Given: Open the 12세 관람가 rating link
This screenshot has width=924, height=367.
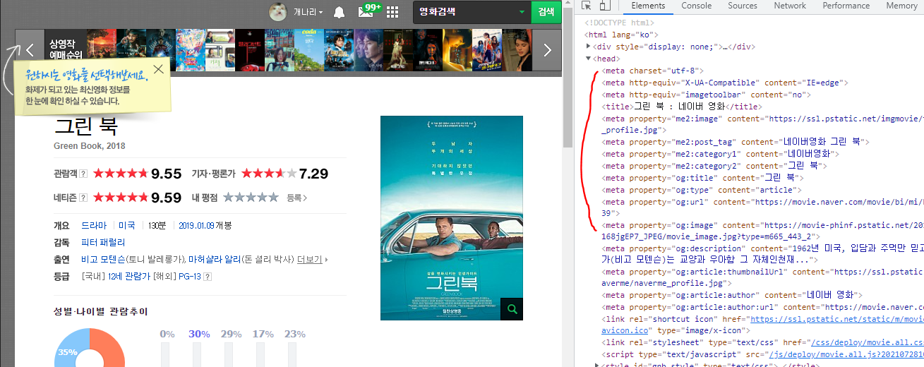Looking at the screenshot, I should point(128,276).
